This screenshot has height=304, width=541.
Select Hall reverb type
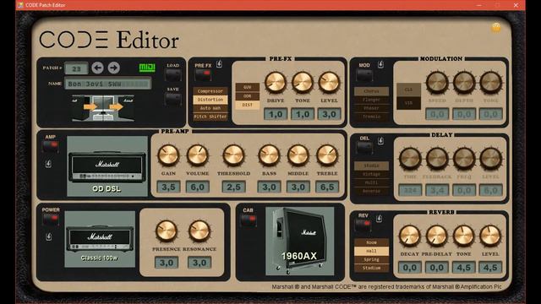tap(371, 251)
